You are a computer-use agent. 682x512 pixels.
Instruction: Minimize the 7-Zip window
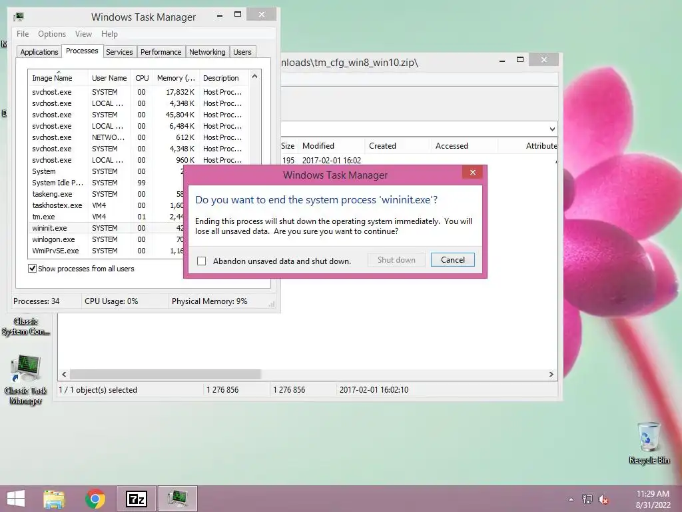pos(502,59)
